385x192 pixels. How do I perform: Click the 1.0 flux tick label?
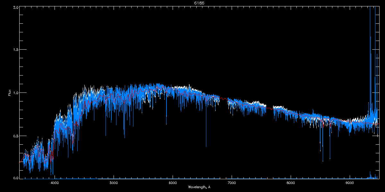(15, 93)
